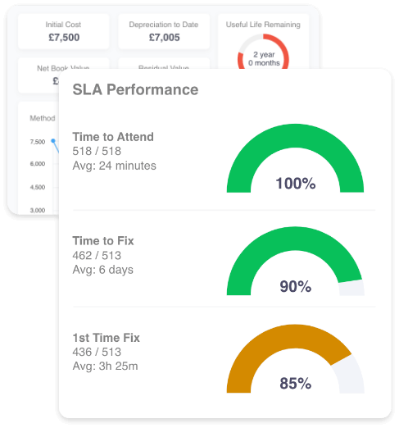Click the 518 / 518 count text
The image size is (399, 428).
tap(97, 151)
